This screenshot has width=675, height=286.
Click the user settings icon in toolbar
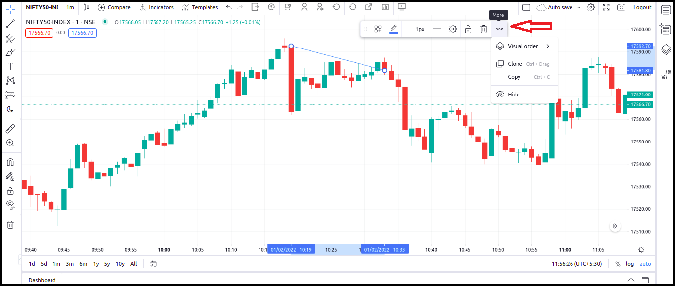[x=320, y=7]
